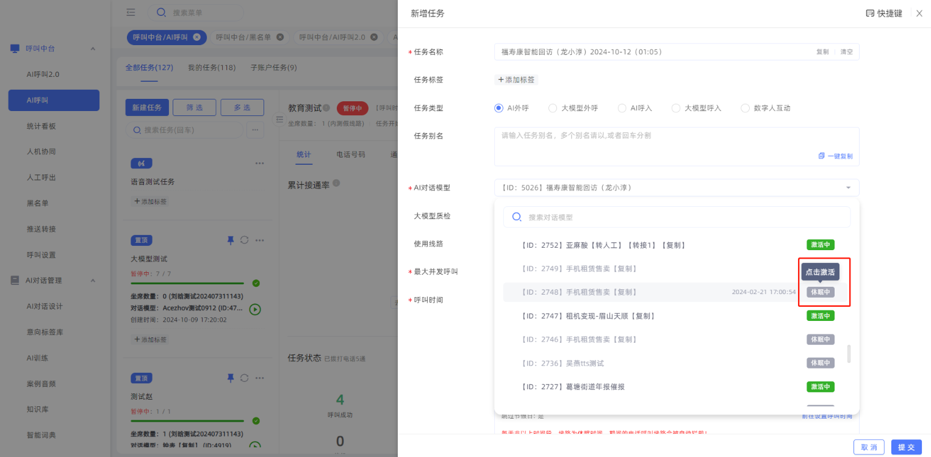
Task: Click the 提交 button
Action: pos(906,447)
